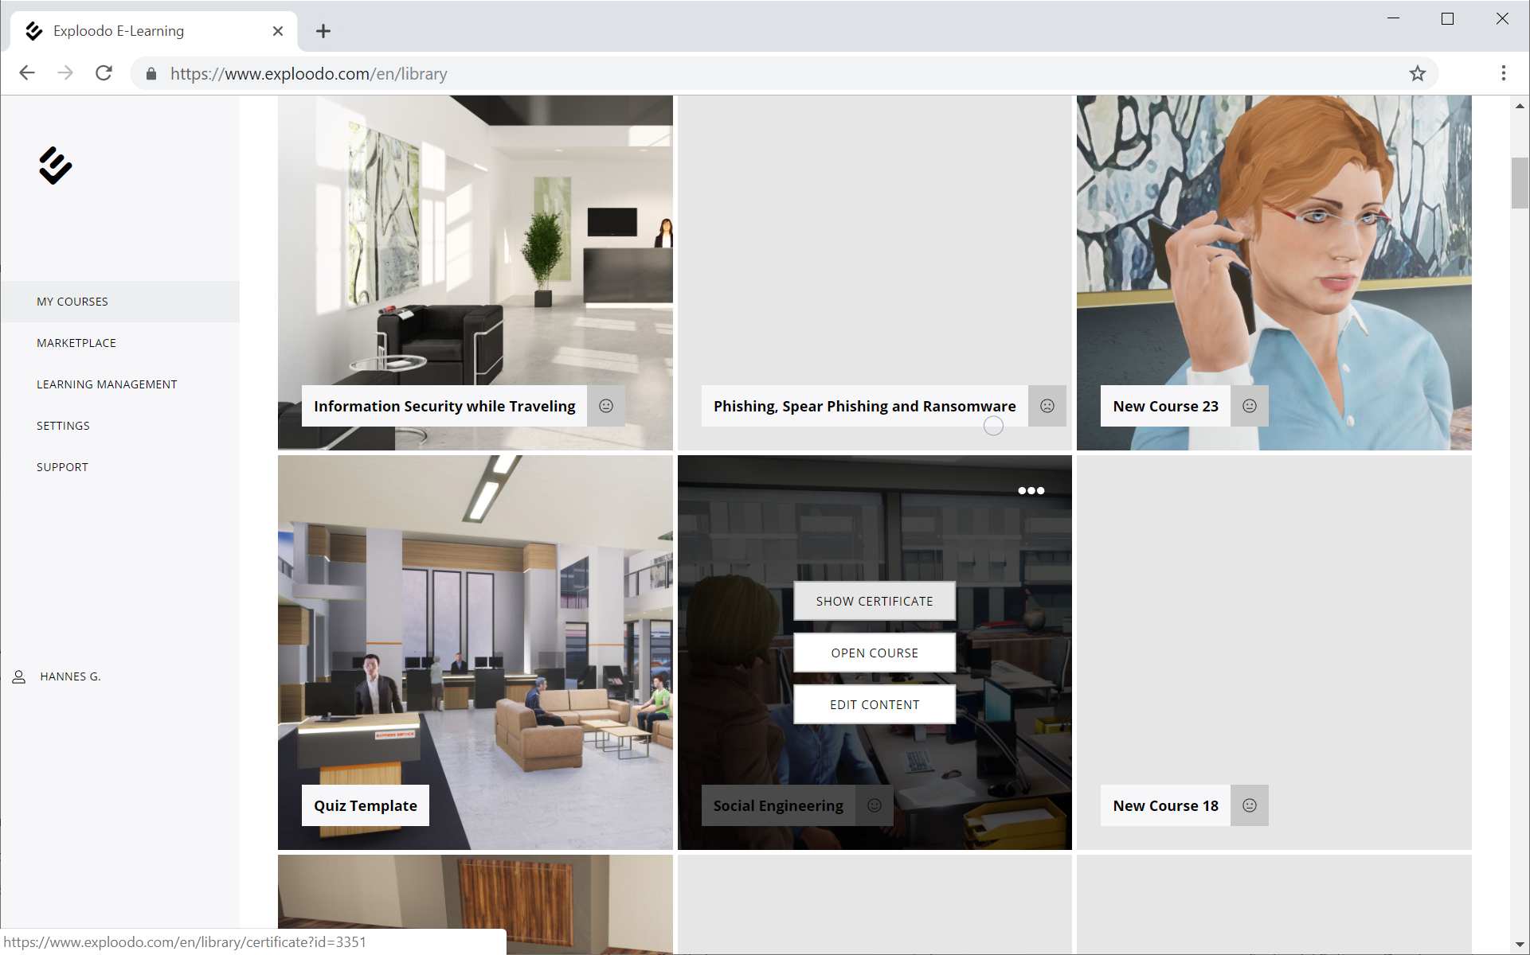Click smiley icon on Information Security while Traveling
The image size is (1530, 955).
coord(606,406)
